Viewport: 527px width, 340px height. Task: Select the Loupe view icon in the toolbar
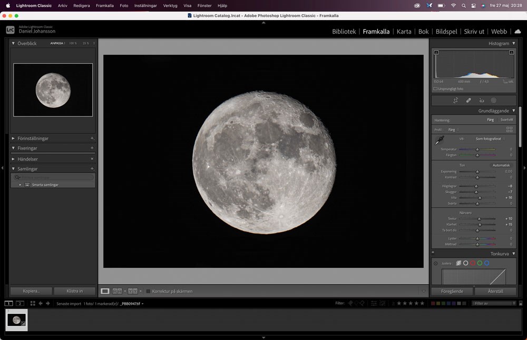coord(104,291)
